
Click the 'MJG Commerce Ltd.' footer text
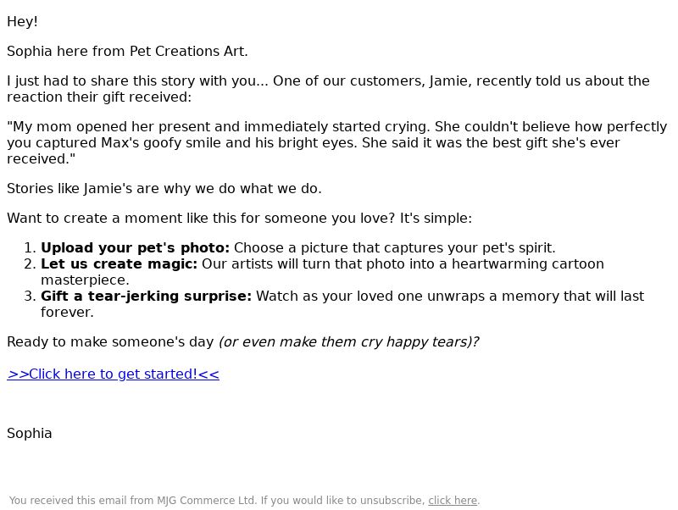206,501
